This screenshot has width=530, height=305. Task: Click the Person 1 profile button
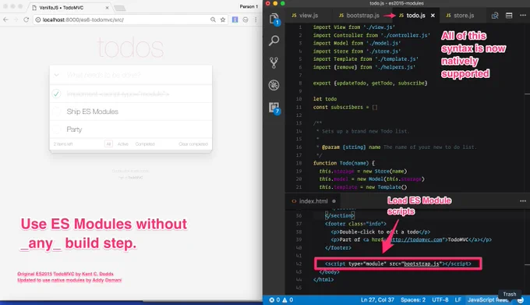[249, 6]
